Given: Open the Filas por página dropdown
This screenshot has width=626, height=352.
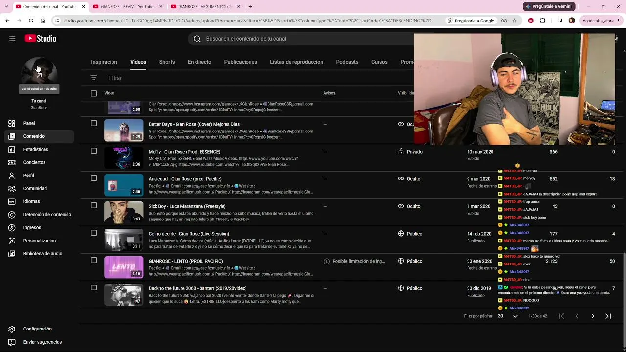Looking at the screenshot, I should point(508,316).
